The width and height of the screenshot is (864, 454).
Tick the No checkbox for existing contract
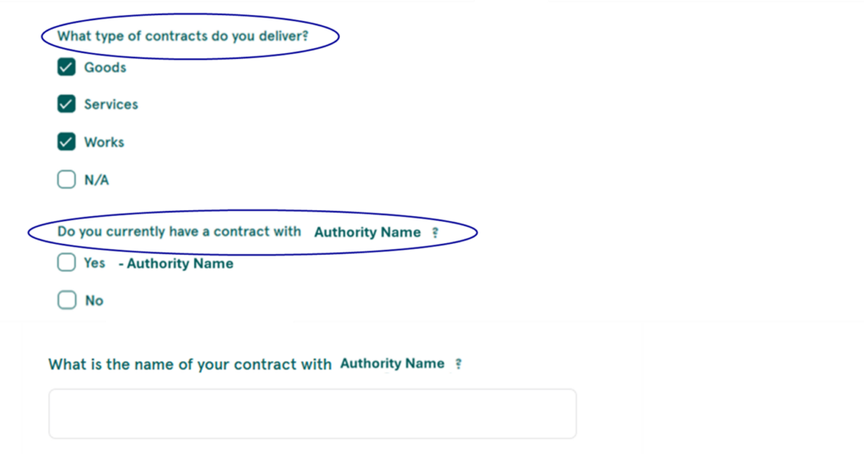[x=67, y=300]
